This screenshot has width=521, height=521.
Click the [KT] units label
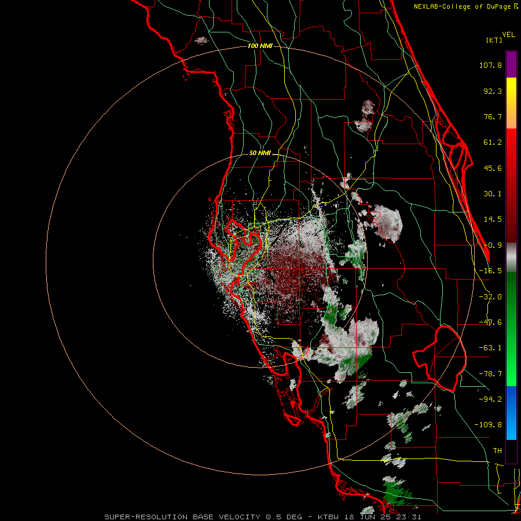click(x=494, y=40)
